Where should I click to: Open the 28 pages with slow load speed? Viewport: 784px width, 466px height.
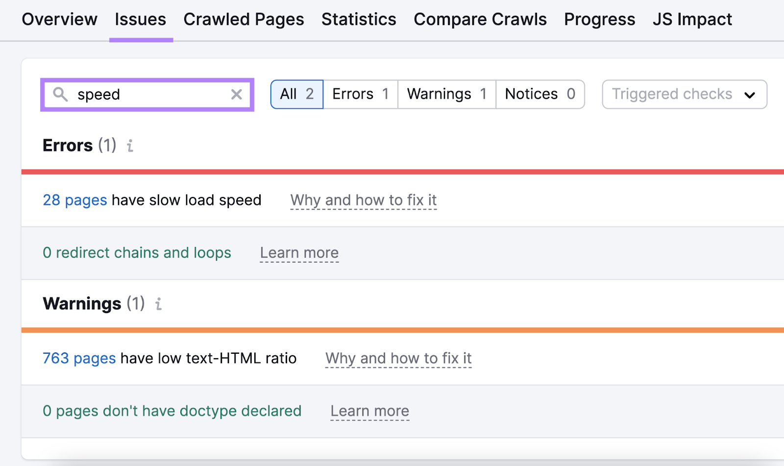(74, 200)
